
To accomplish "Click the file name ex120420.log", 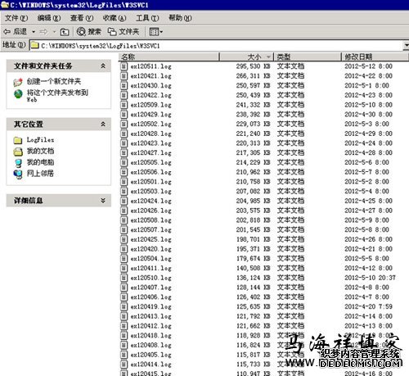I will point(151,249).
